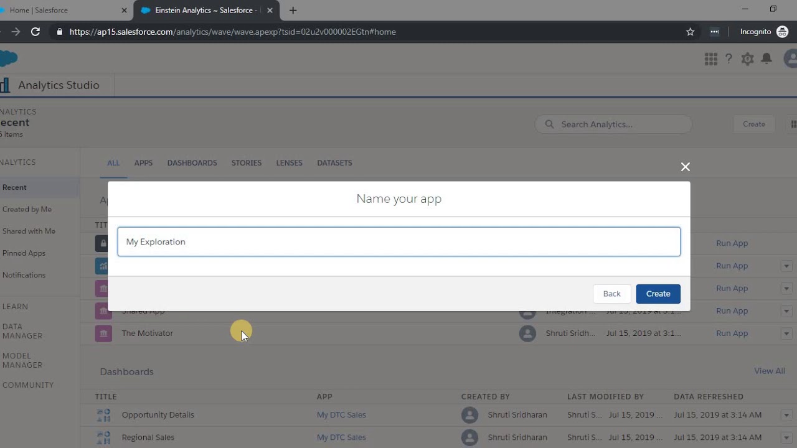This screenshot has height=448, width=797.
Task: Open the notifications bell icon
Action: [766, 58]
